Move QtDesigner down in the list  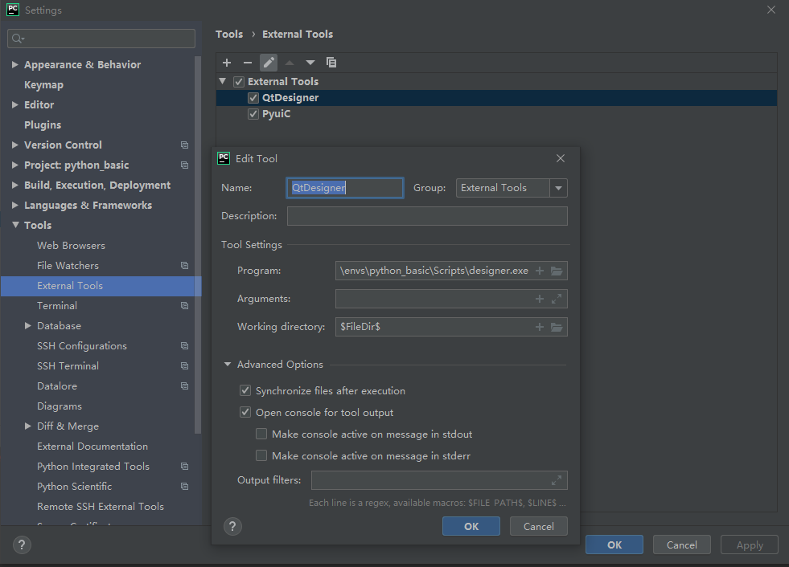310,62
